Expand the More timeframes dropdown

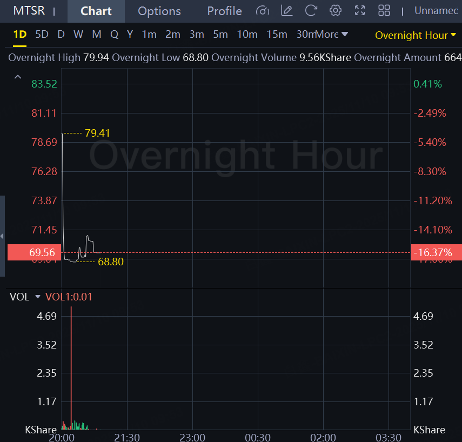click(332, 35)
